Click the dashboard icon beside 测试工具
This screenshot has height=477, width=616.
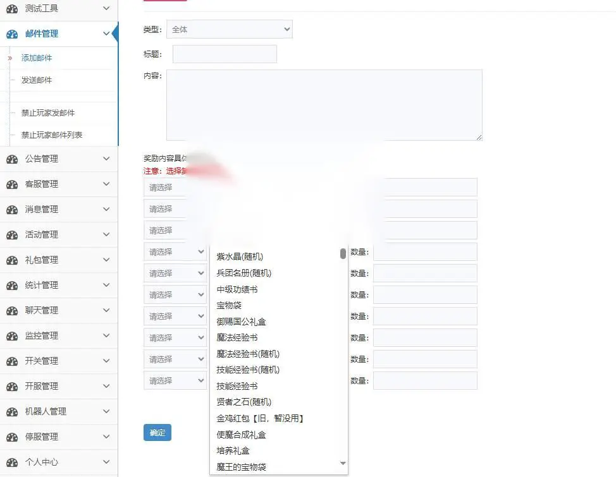[12, 9]
